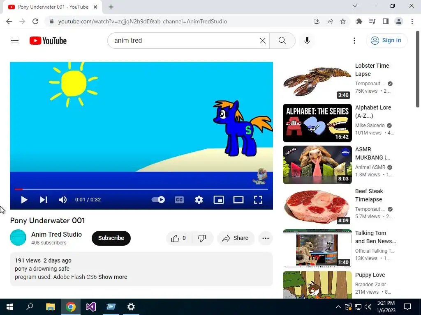Screen dimensions: 421x315
Task: Sign in to YouTube
Action: click(x=386, y=41)
